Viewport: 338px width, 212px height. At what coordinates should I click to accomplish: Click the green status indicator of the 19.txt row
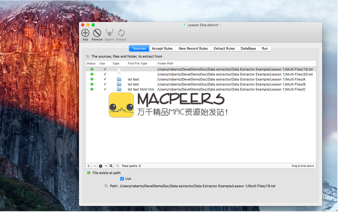92,69
